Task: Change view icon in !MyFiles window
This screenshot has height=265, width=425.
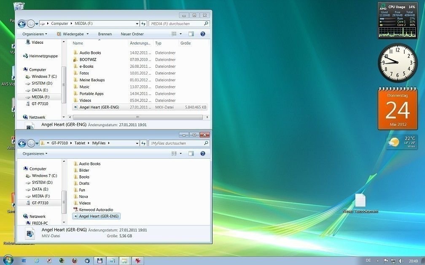Action: (174, 154)
